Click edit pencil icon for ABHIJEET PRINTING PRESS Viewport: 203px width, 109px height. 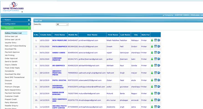tap(156, 73)
